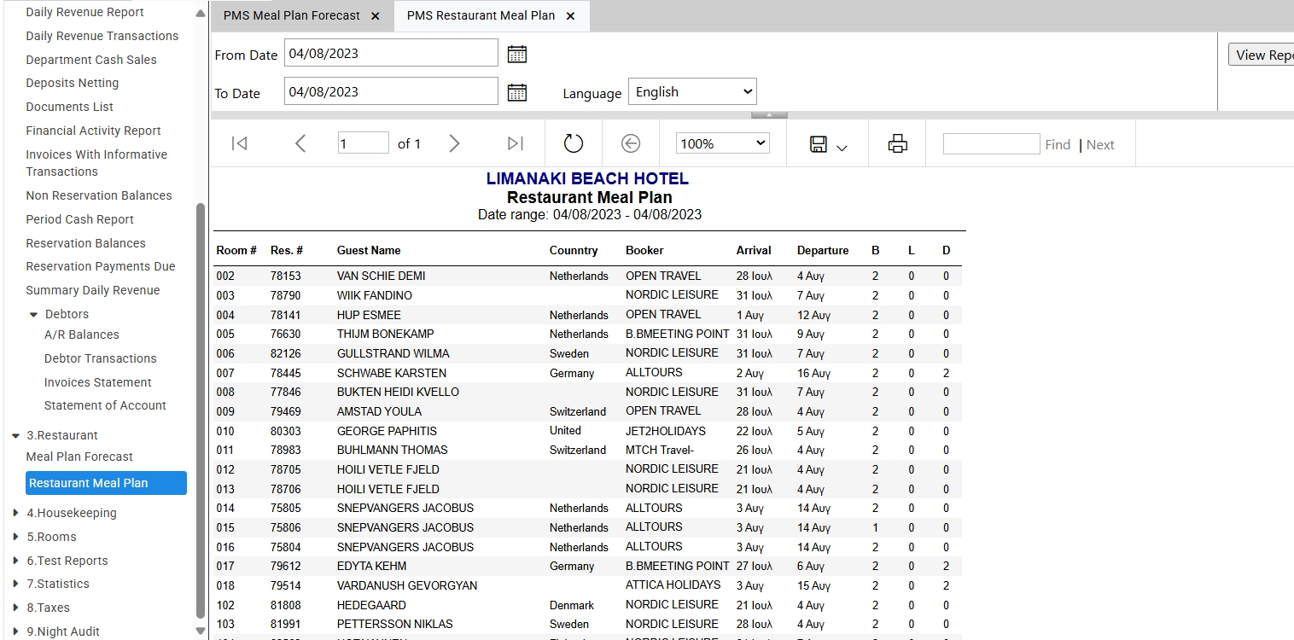Open the Language dropdown
Image resolution: width=1294 pixels, height=640 pixels.
tap(692, 92)
